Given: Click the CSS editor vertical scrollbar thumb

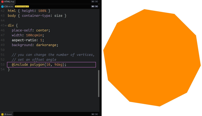Looking at the screenshot, I should pyautogui.click(x=99, y=83).
